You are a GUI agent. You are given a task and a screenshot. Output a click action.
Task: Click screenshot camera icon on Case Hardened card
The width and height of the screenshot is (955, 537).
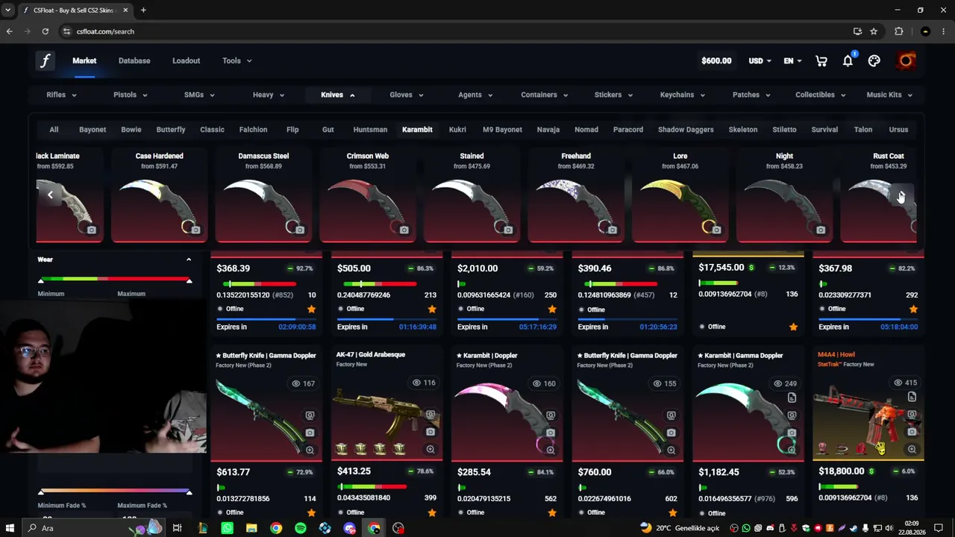click(x=195, y=230)
